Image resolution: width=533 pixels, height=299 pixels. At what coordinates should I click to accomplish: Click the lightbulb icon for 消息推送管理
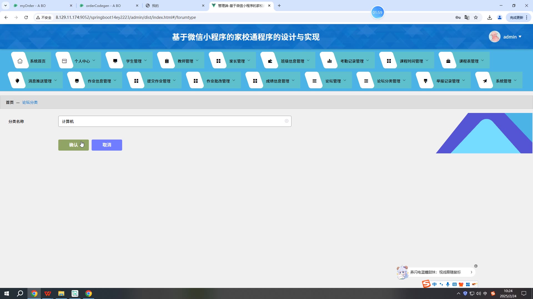pyautogui.click(x=17, y=81)
